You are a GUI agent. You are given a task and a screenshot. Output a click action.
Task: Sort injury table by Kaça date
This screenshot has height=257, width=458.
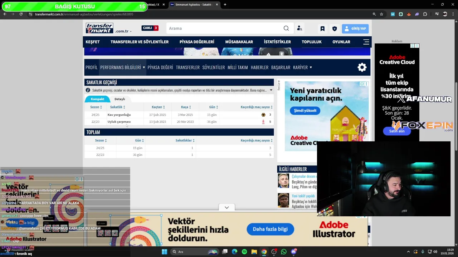tap(186, 107)
